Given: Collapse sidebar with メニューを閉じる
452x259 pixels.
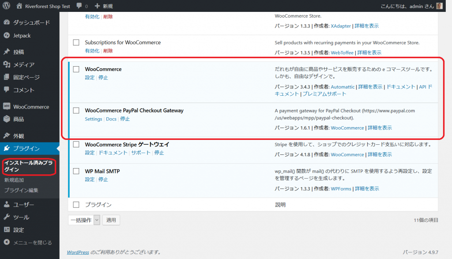Looking at the screenshot, I should point(28,242).
